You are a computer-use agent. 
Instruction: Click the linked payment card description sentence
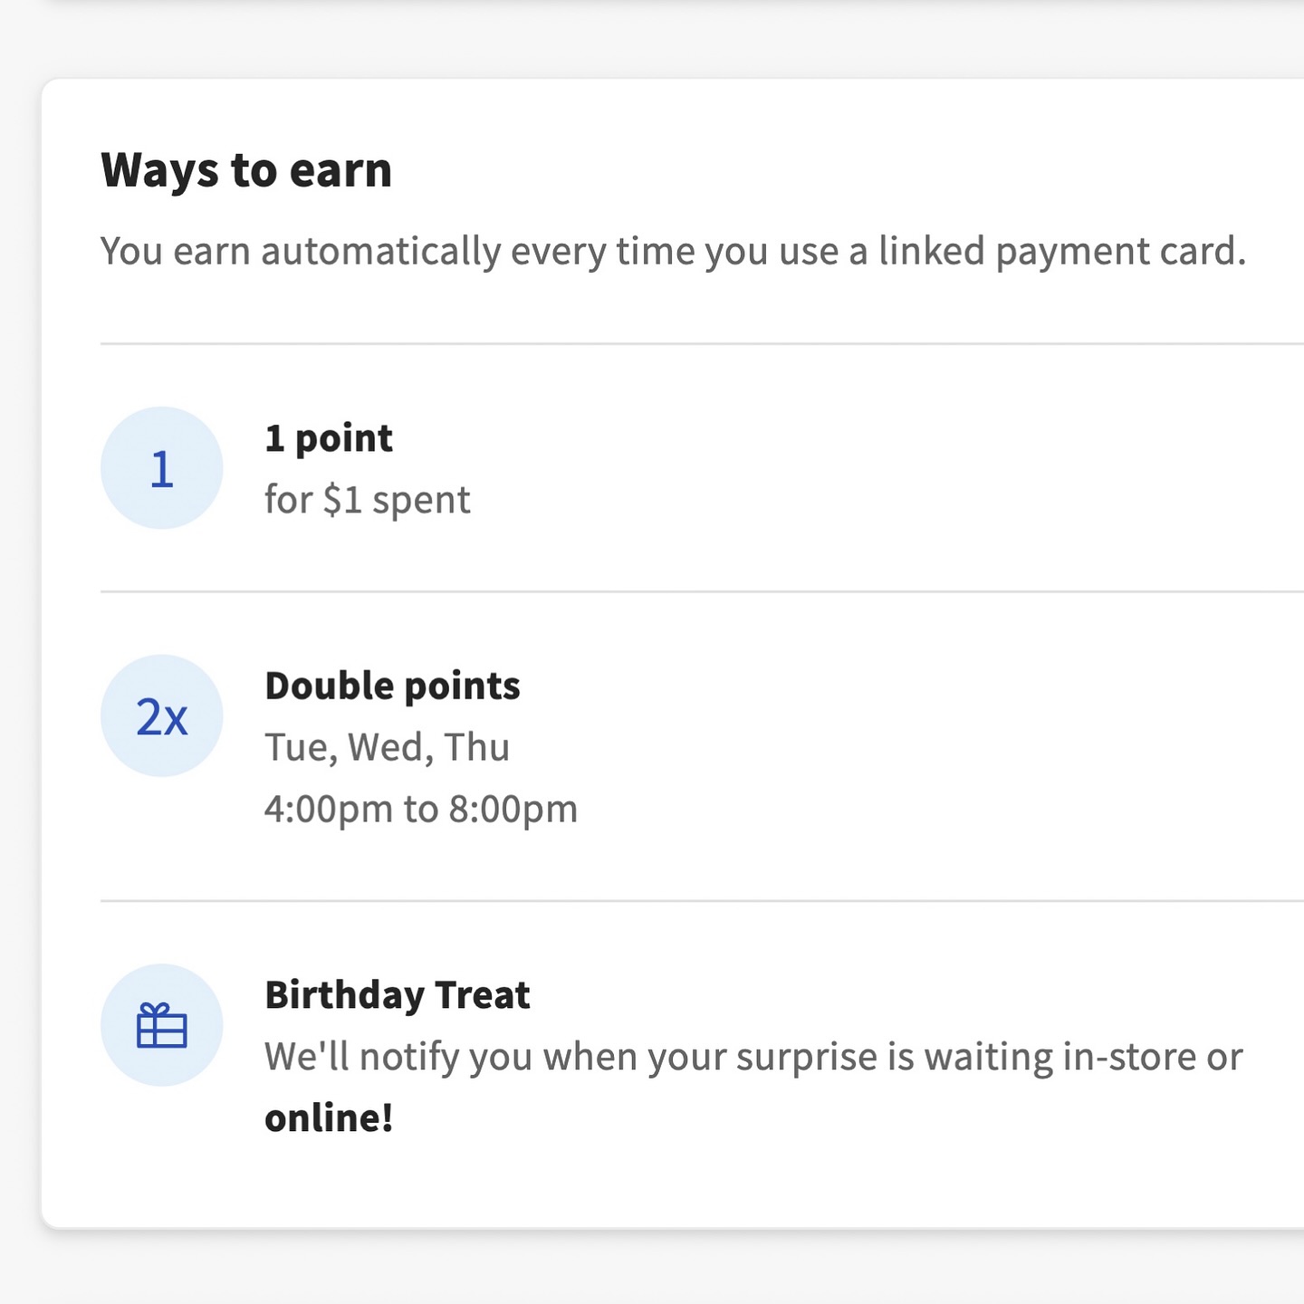674,251
